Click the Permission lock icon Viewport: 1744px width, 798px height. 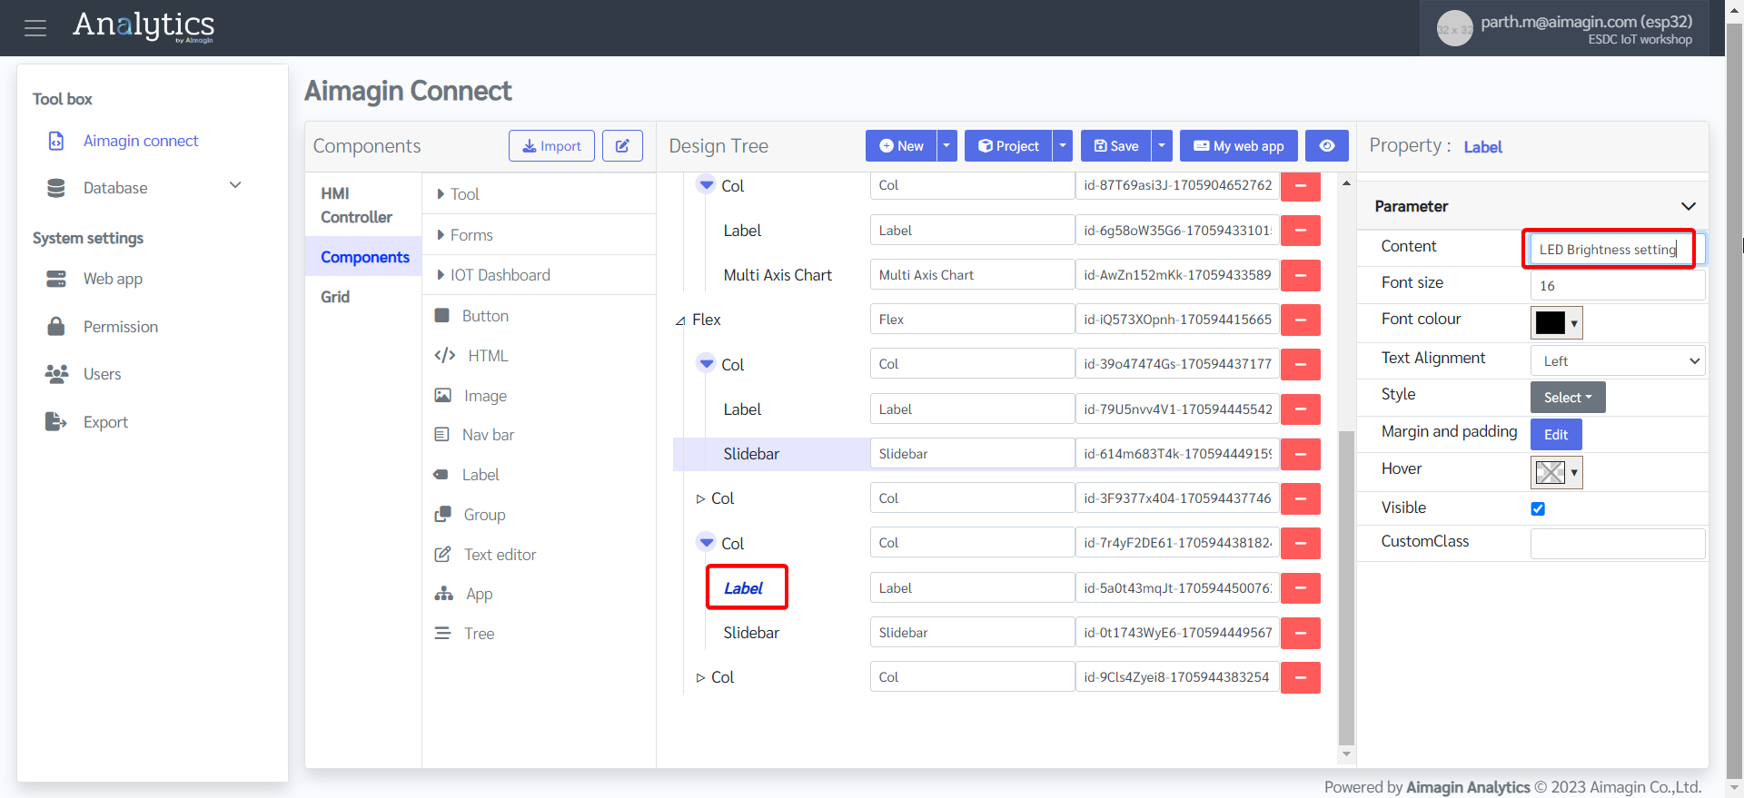56,327
